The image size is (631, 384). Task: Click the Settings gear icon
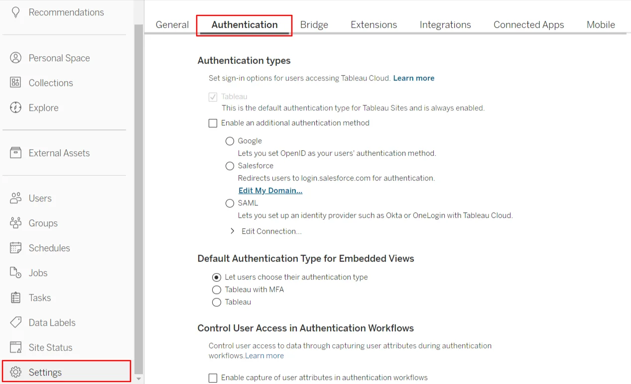click(x=16, y=372)
